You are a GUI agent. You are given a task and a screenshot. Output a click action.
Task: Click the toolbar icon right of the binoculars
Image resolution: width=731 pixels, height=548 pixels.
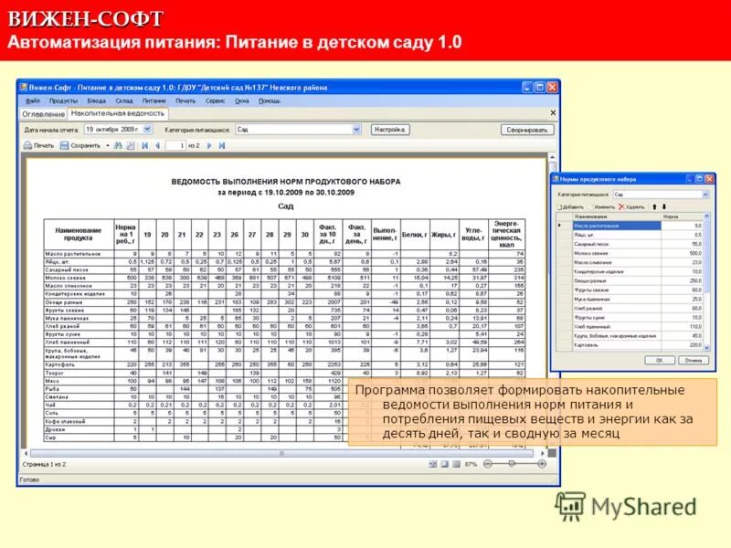coord(131,146)
